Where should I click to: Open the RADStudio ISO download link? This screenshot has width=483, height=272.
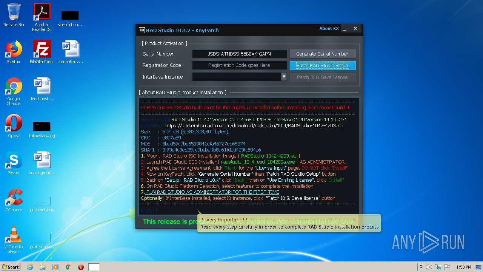(x=254, y=125)
